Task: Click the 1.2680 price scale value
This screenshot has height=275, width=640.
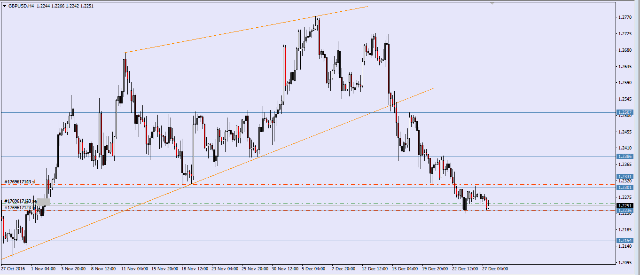Action: tap(625, 50)
